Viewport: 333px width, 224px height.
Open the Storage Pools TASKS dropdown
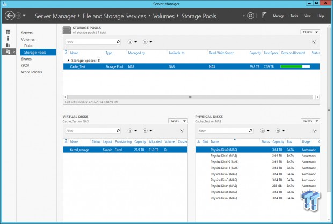[310, 32]
